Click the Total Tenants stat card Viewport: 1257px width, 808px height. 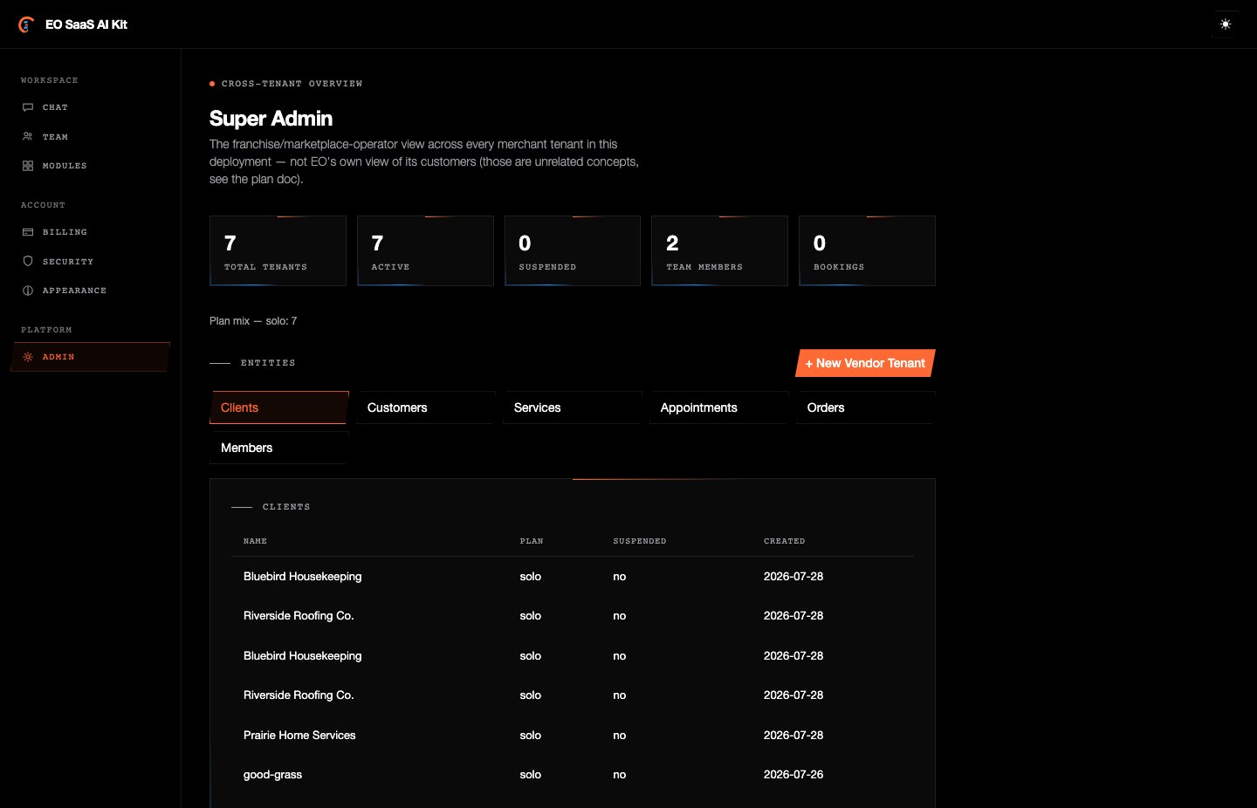click(278, 250)
